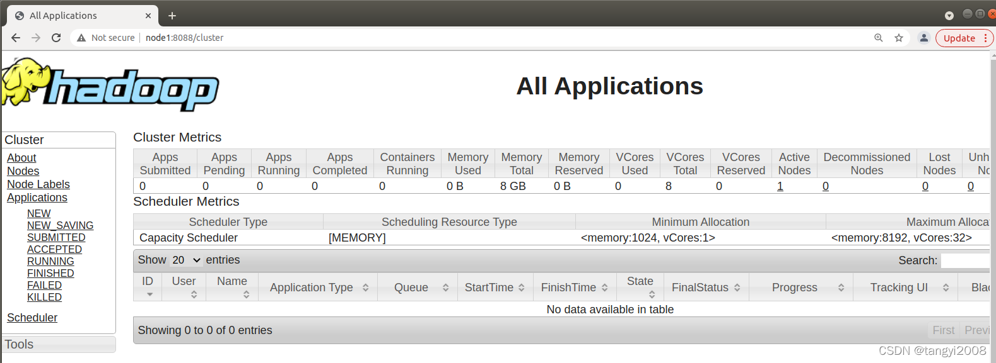Filter applications by KILLED state

[x=44, y=297]
